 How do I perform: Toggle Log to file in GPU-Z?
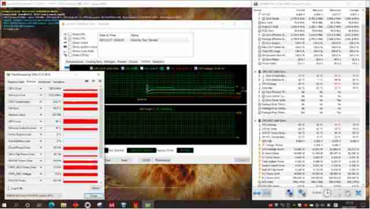(9, 188)
